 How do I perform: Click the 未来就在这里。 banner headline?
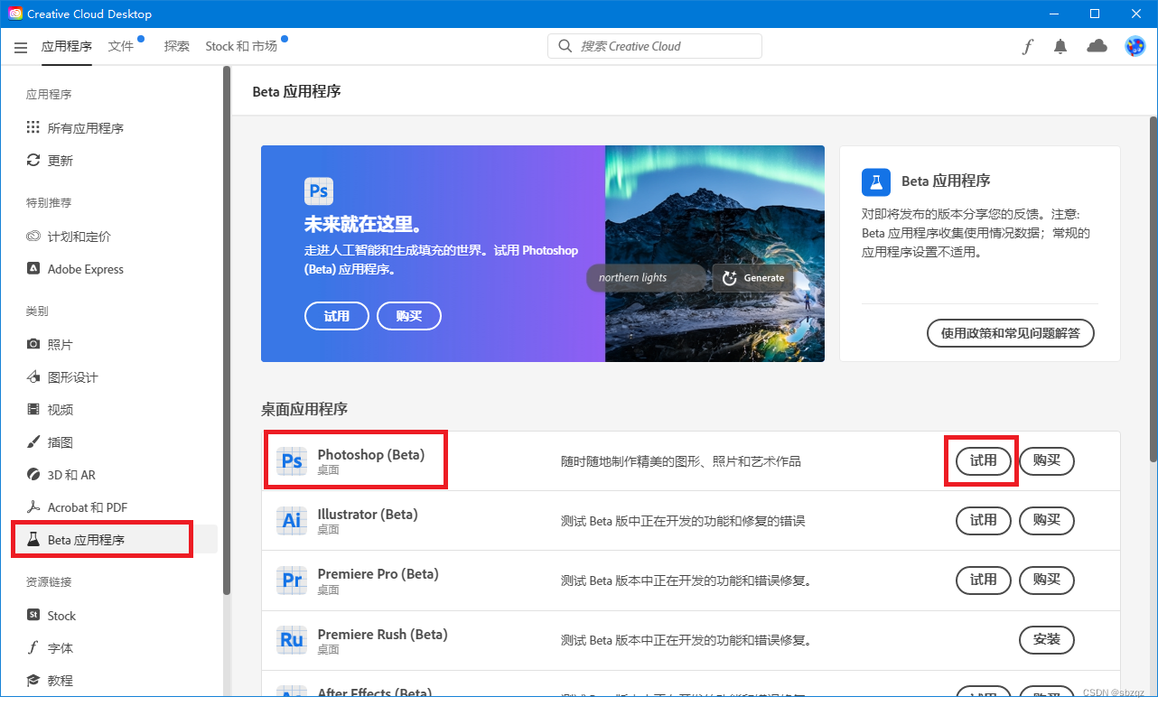click(x=364, y=225)
